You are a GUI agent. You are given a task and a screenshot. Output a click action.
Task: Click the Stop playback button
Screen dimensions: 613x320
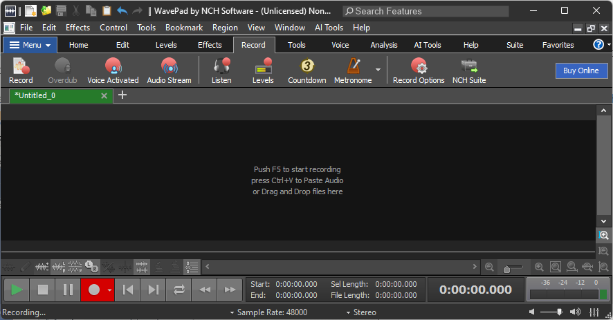(43, 290)
